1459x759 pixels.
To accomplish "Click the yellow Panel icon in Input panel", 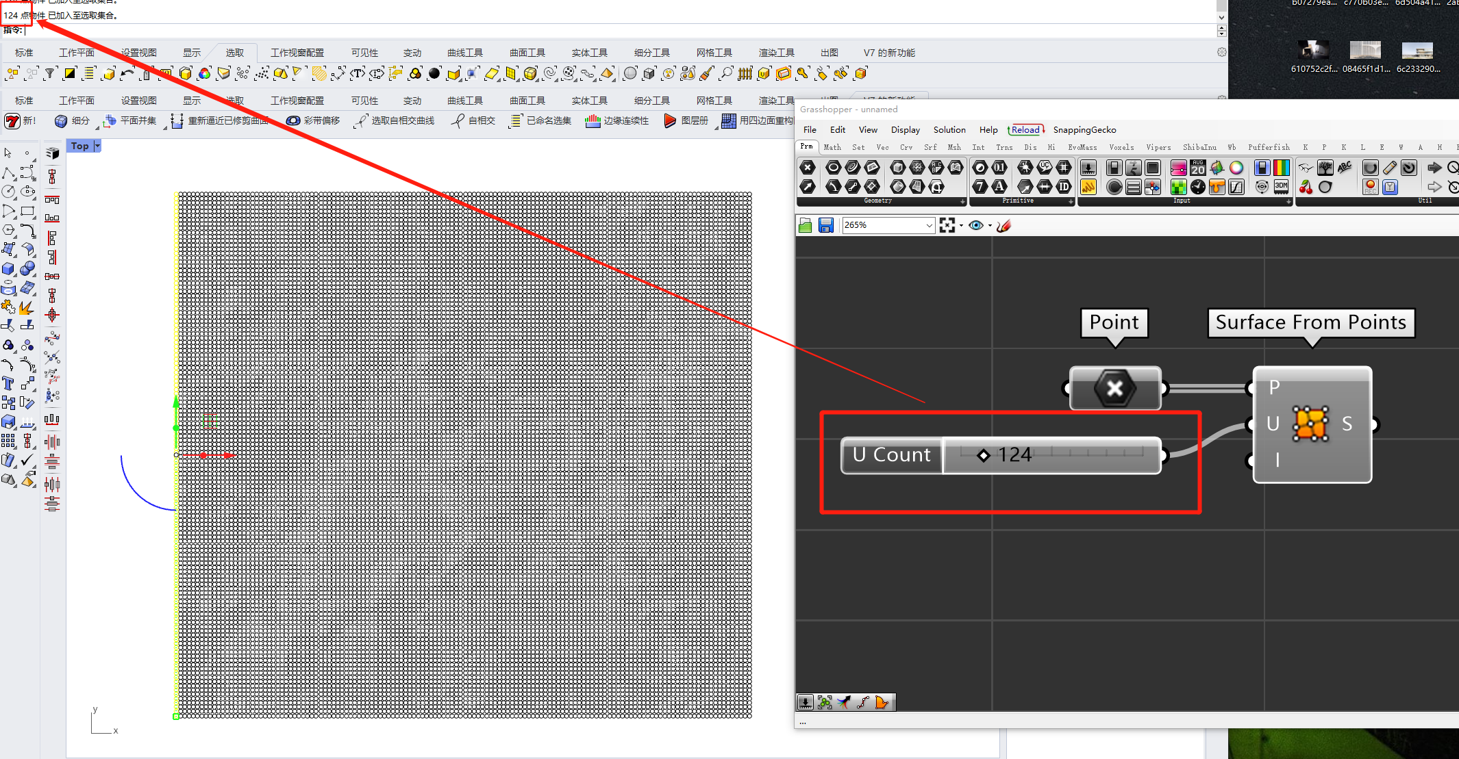I will (x=1088, y=187).
